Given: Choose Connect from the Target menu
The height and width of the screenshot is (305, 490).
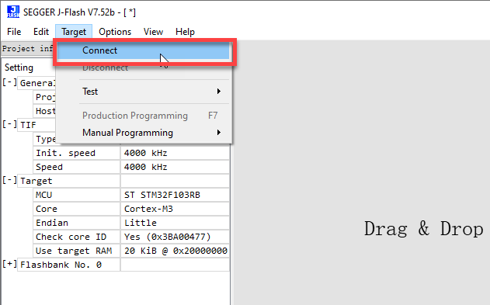Looking at the screenshot, I should click(144, 50).
